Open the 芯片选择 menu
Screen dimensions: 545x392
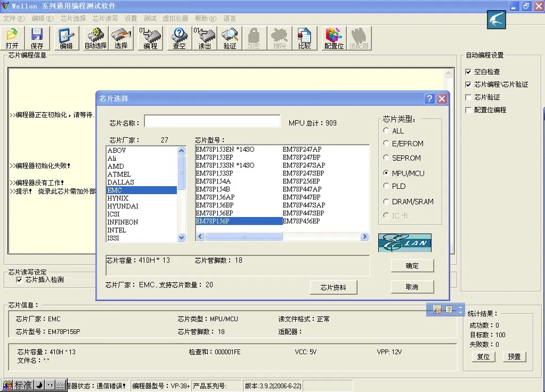pyautogui.click(x=73, y=19)
